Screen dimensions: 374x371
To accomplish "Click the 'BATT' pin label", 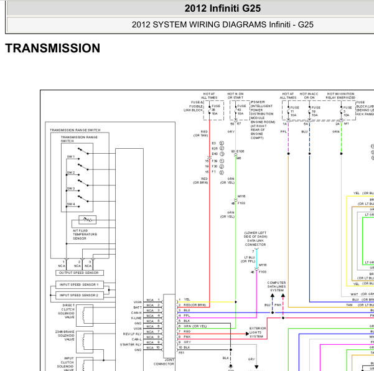I will (x=138, y=308).
